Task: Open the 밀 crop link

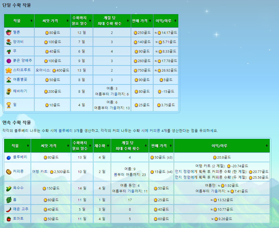Action: click(x=15, y=105)
